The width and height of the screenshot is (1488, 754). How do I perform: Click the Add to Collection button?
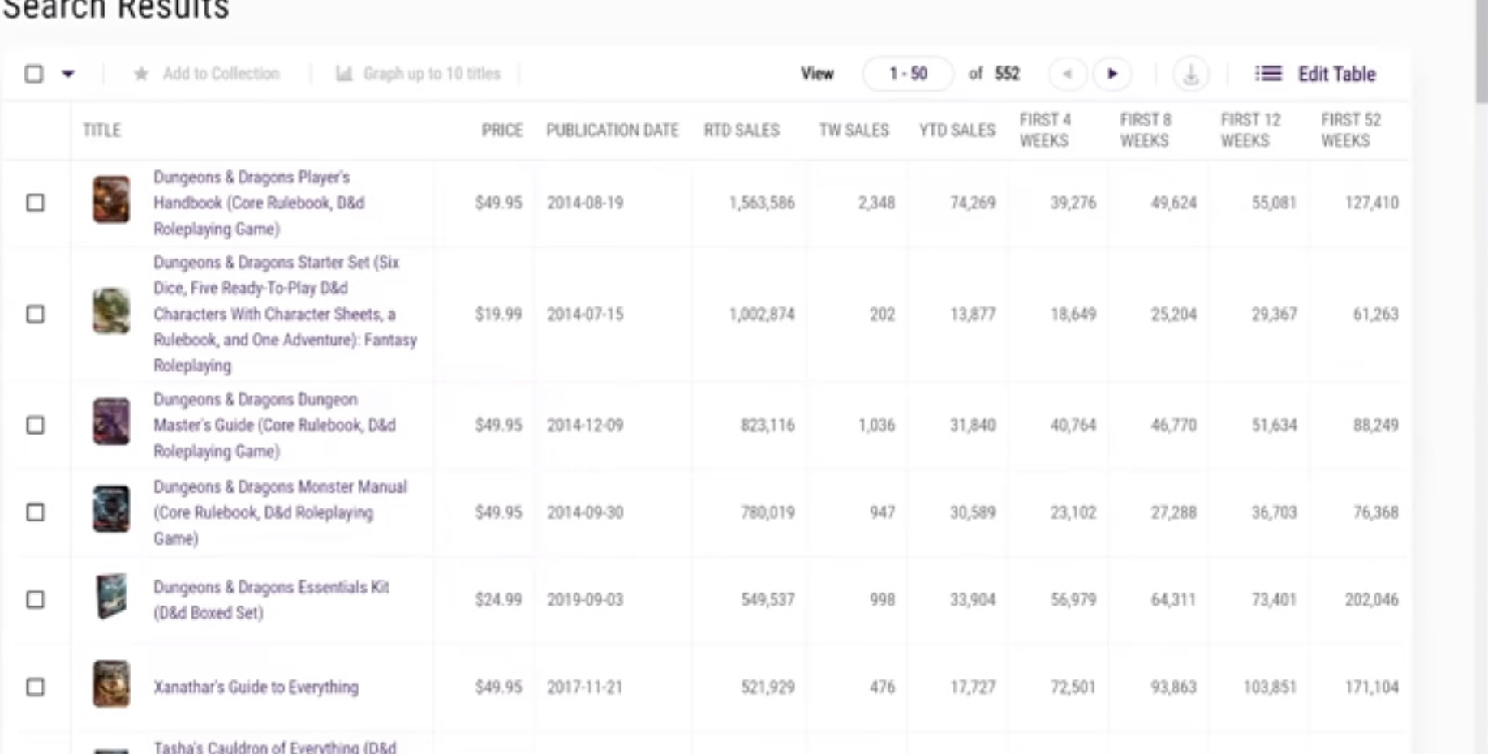(206, 74)
